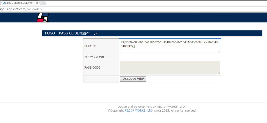Click the Design and Development footer text

click(x=151, y=107)
